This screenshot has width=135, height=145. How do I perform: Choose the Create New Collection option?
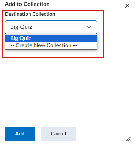click(51, 46)
